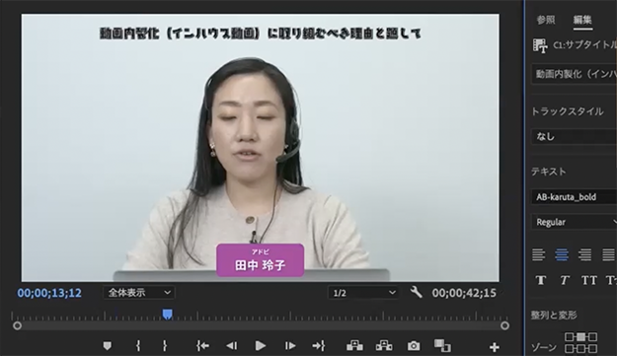Screen dimensions: 617x356
Task: Export frame with the camera icon
Action: tap(414, 346)
